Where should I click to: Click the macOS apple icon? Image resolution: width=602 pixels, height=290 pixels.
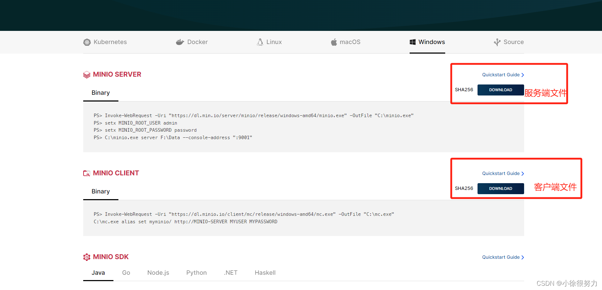(334, 42)
